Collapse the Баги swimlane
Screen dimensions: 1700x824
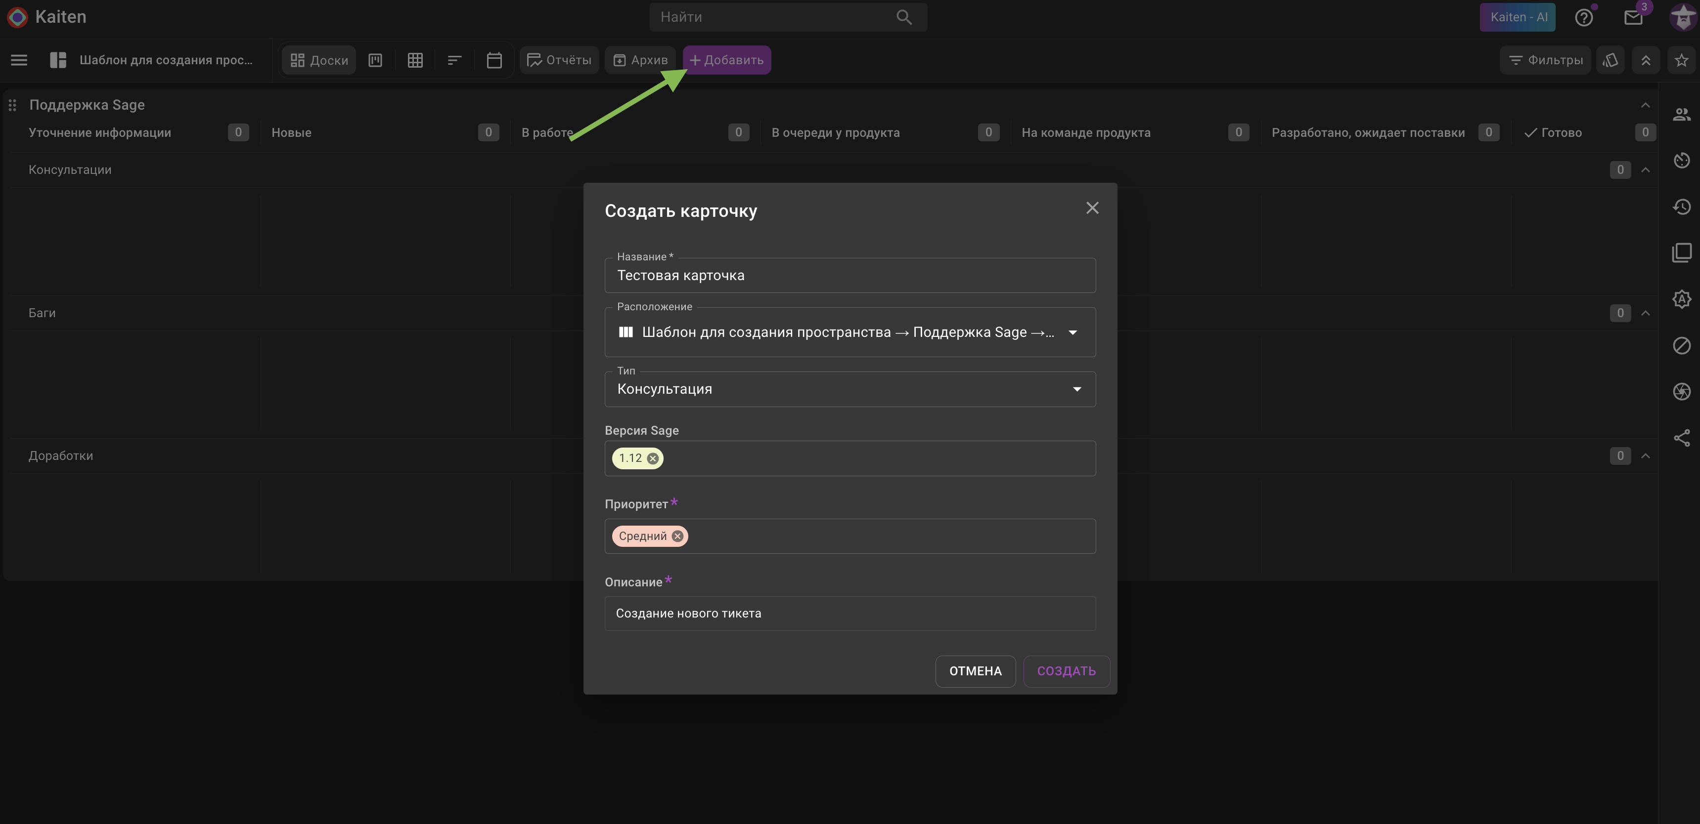1645,313
